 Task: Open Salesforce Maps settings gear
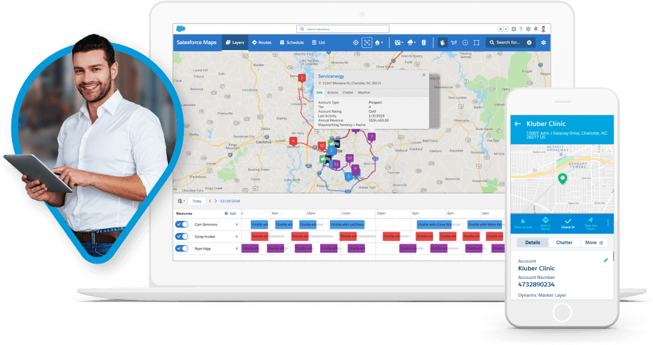[544, 43]
